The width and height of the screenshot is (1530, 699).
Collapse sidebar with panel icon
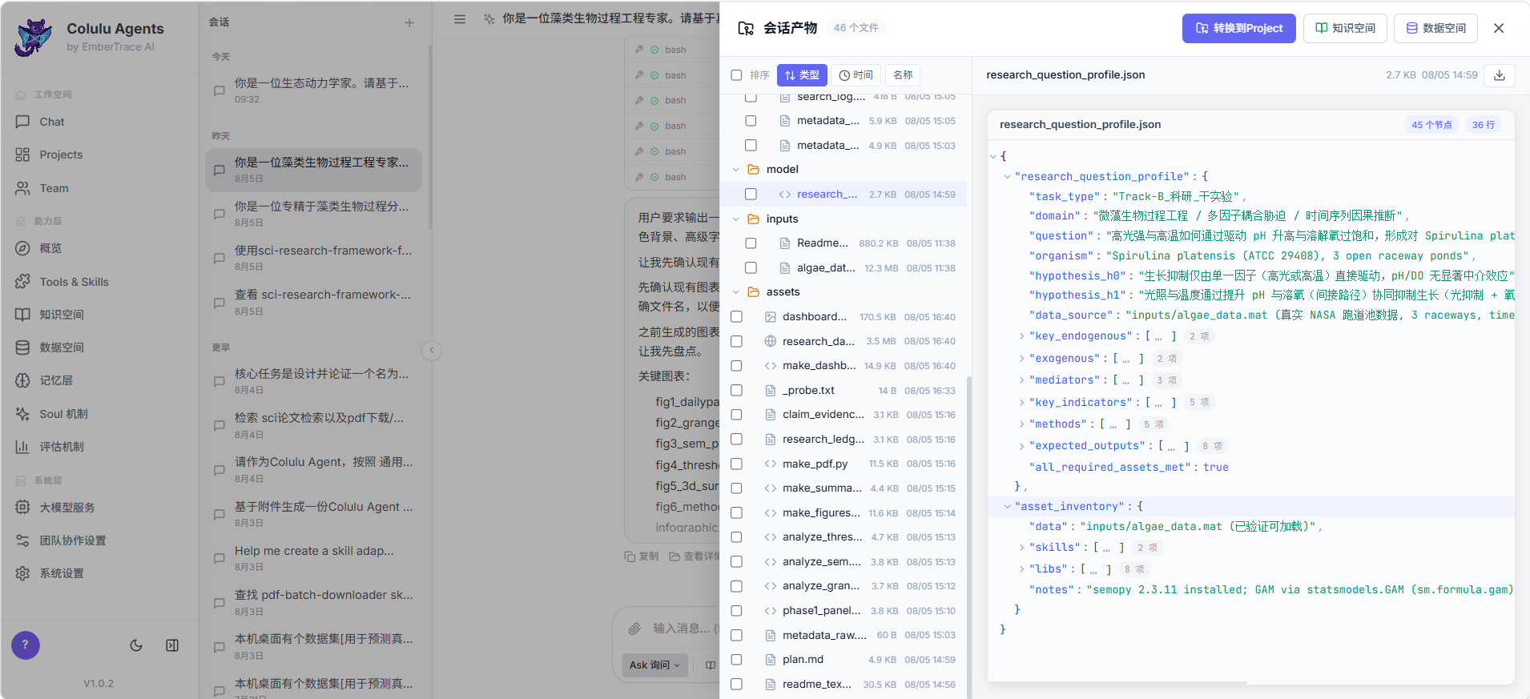172,645
